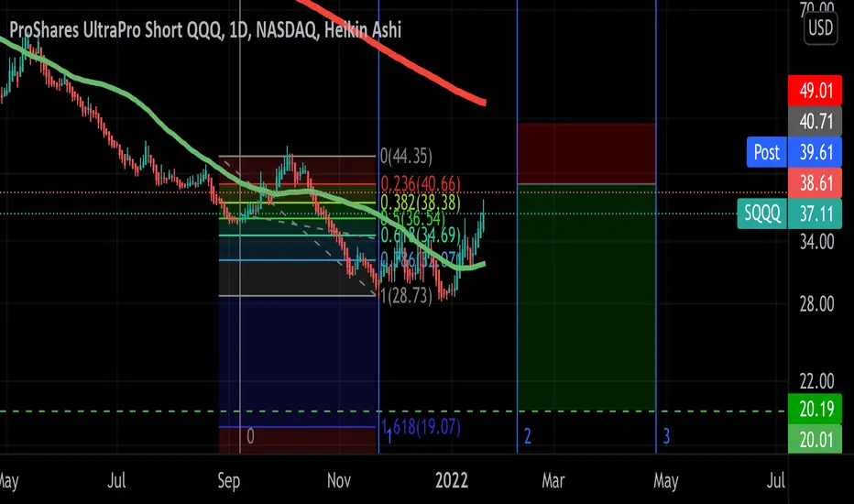854x504 pixels.
Task: Click the 0.236(40.66) Fibonacci level label
Action: point(421,183)
